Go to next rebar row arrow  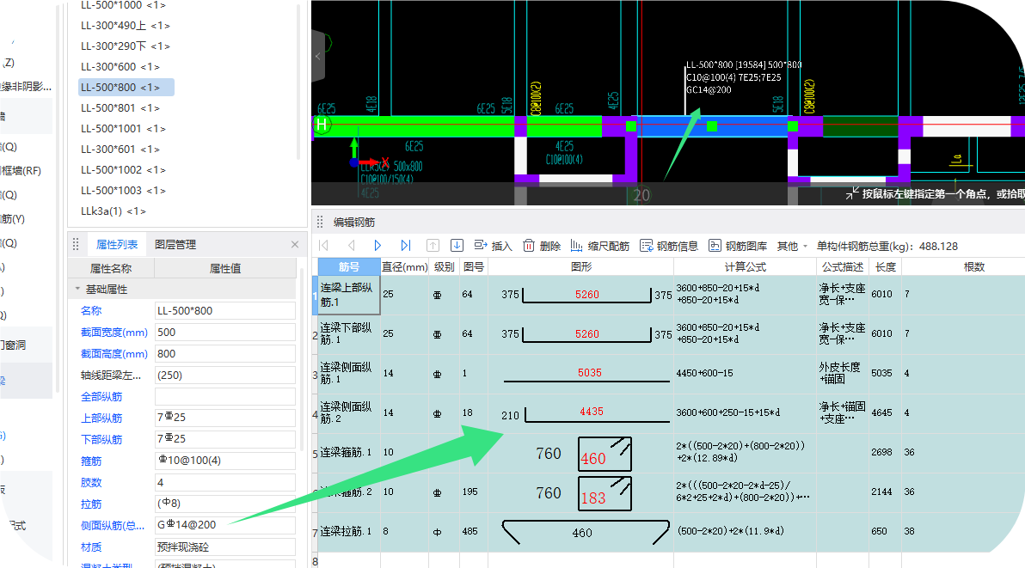(377, 246)
